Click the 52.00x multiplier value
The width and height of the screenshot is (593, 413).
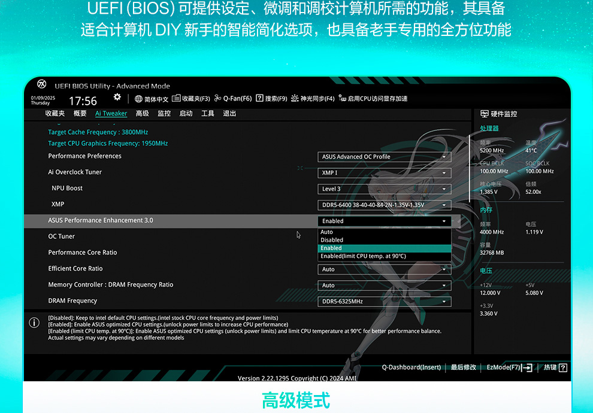click(533, 192)
